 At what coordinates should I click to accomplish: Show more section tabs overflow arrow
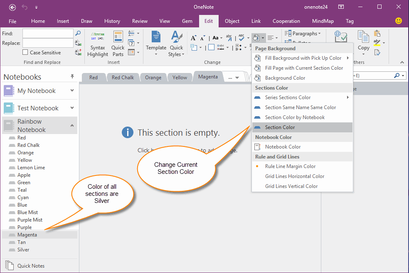[237, 78]
